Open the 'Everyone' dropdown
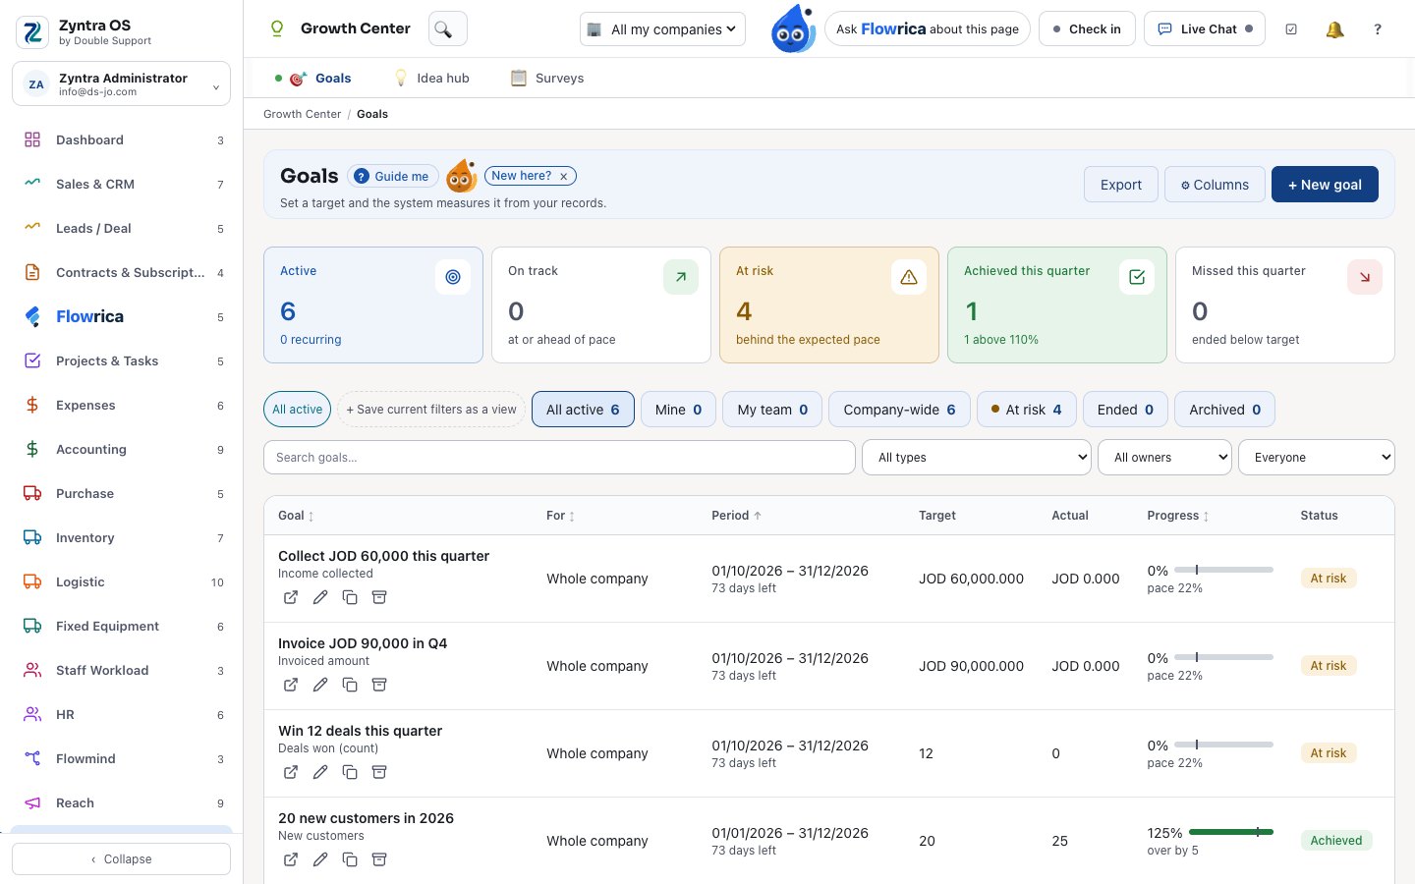Viewport: 1415px width, 884px height. 1317,457
